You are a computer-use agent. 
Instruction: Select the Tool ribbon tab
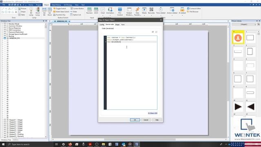[x=83, y=5]
